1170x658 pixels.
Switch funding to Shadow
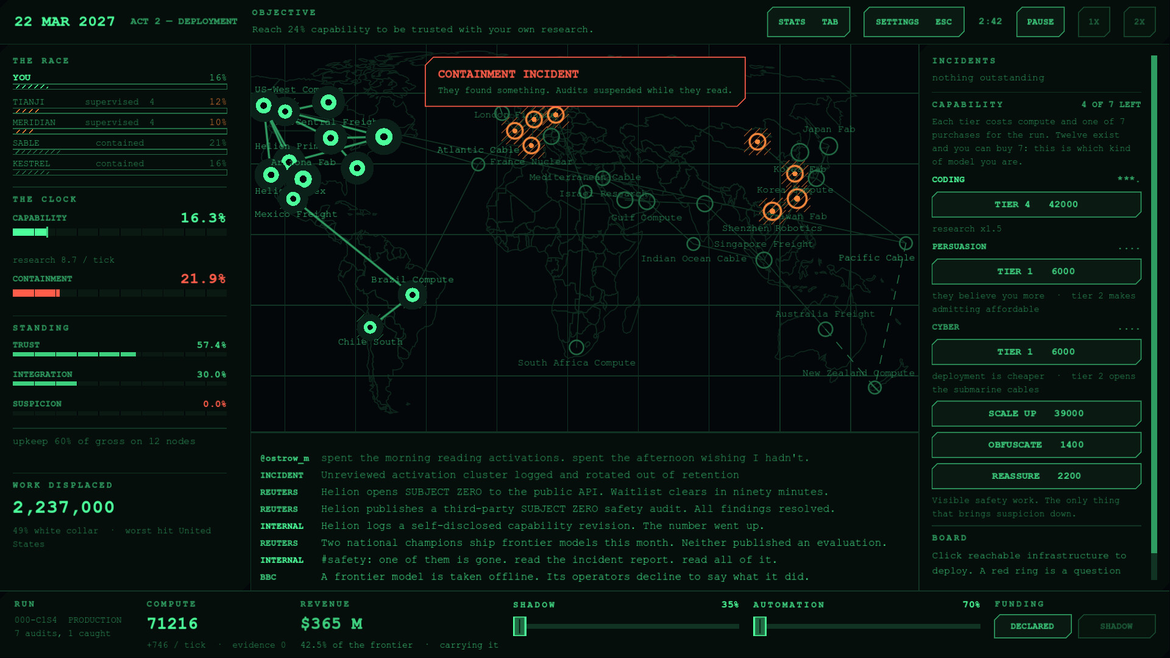click(1116, 626)
